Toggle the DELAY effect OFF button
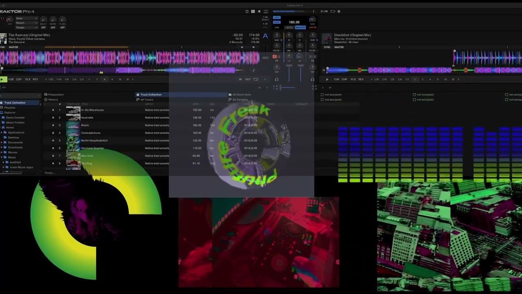Viewport: 522px width, 294px height. [x=43, y=27]
